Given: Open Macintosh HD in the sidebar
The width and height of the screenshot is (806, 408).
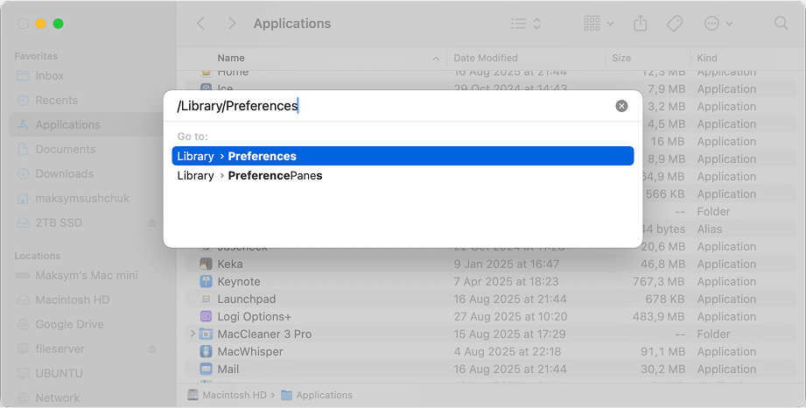Looking at the screenshot, I should (73, 300).
